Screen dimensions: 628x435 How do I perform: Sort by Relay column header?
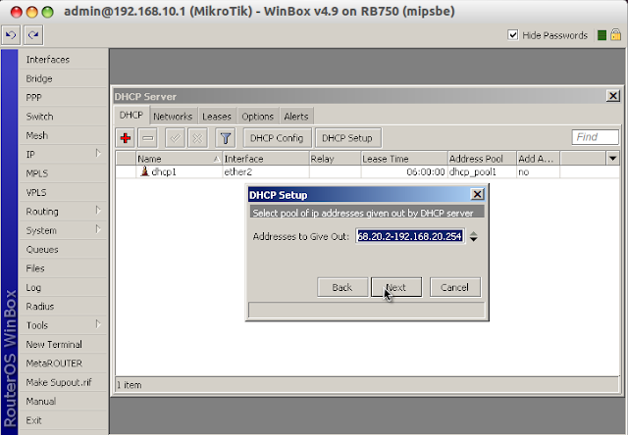coord(335,159)
